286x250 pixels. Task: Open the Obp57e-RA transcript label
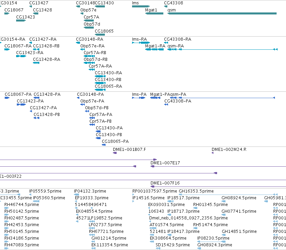[92, 46]
